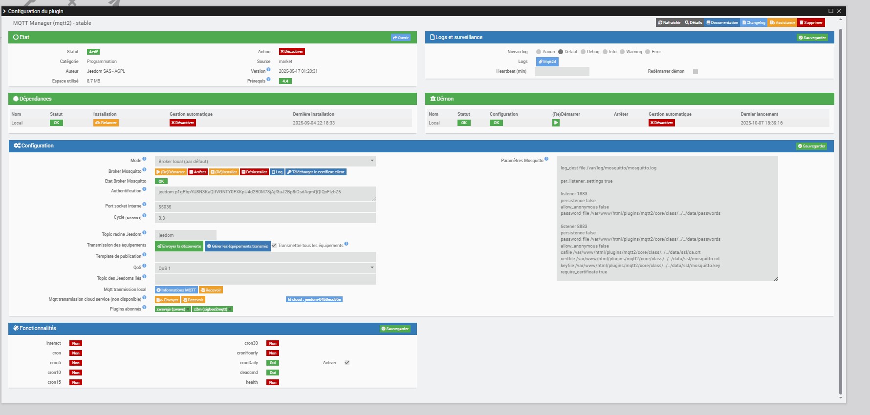The image size is (870, 415).
Task: Click into the Heartbeat (min) field
Action: point(562,72)
